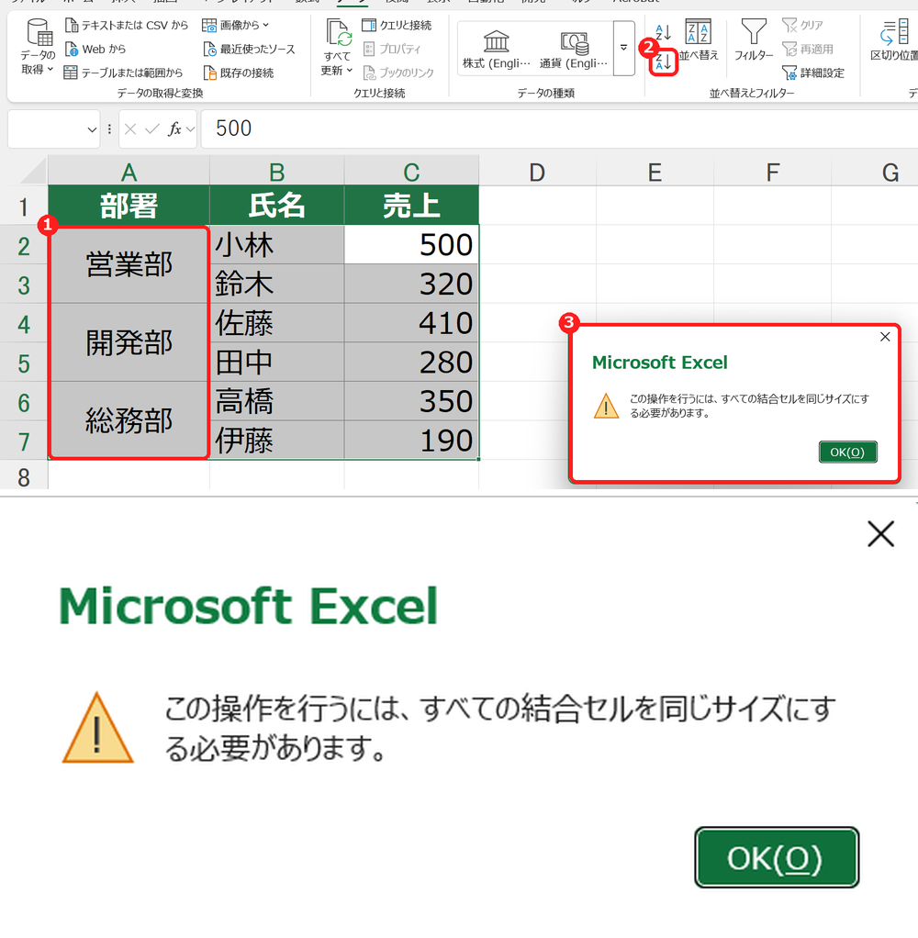Open the データの取得 (Get Data) menu
Screen dimensions: 918x938
pos(39,47)
